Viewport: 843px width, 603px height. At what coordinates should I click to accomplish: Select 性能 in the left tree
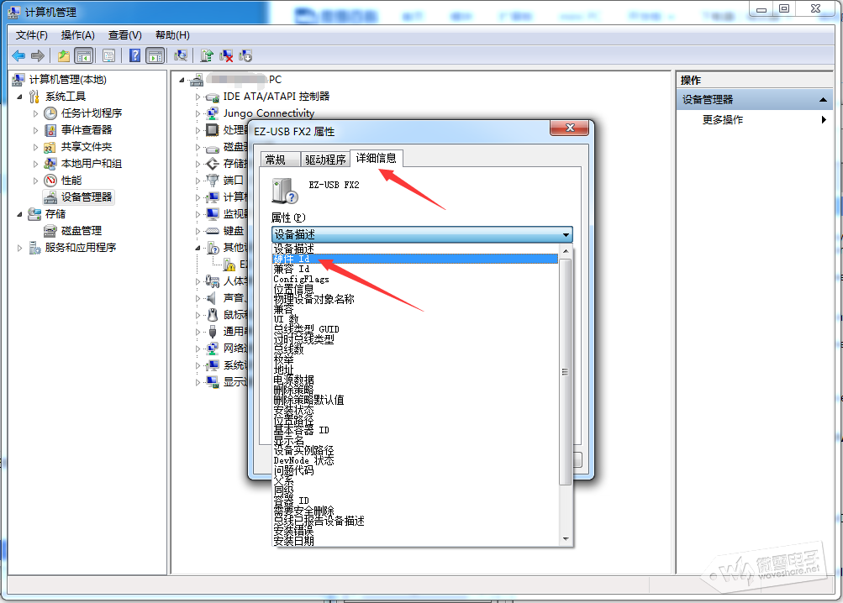[71, 180]
